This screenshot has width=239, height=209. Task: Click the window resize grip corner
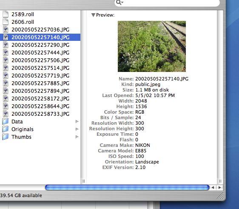click(220, 196)
